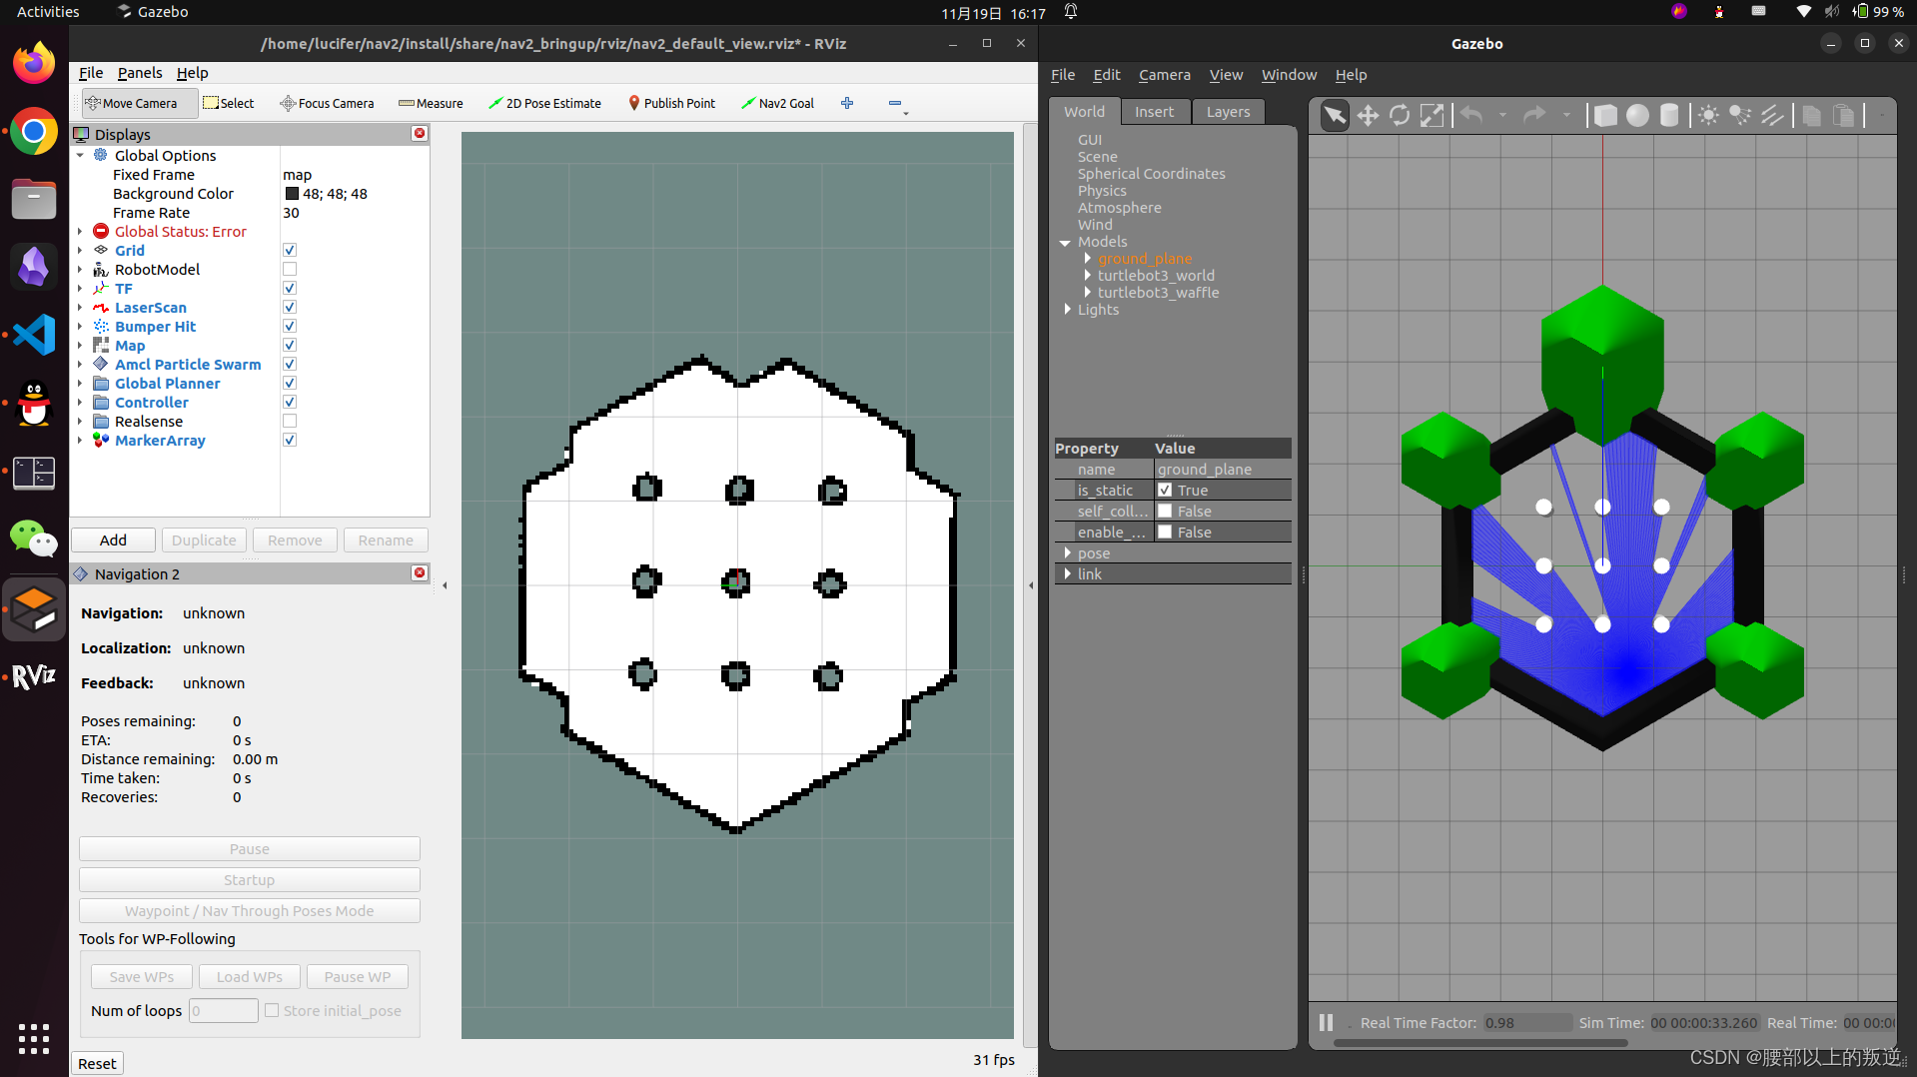Viewport: 1917px width, 1077px height.
Task: Click the Gazebo redo arrow
Action: (1534, 115)
